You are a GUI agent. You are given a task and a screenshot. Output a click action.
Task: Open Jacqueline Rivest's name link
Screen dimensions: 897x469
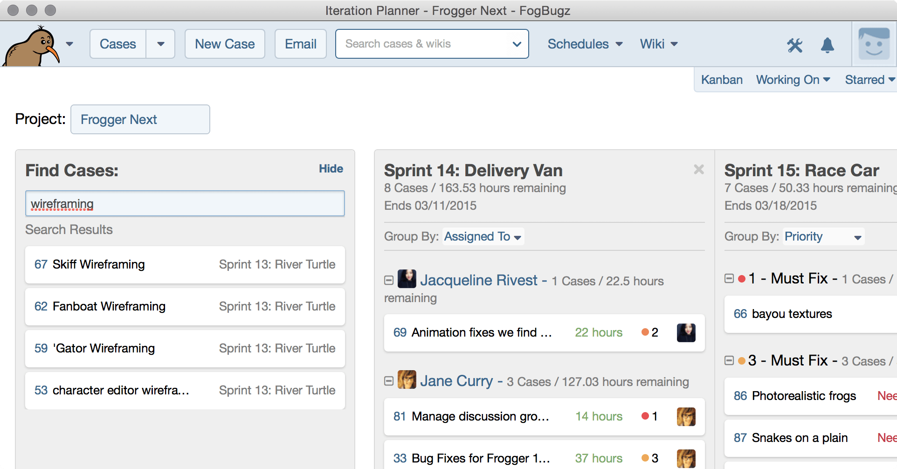point(479,280)
